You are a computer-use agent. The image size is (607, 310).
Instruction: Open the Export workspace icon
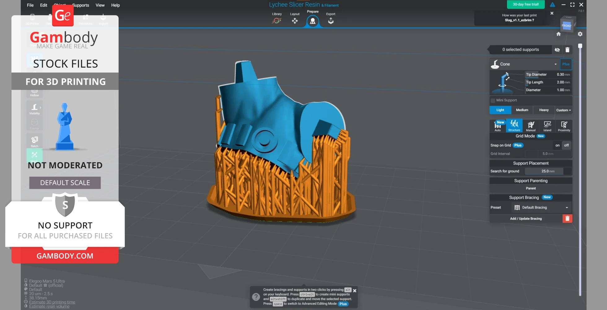tap(330, 20)
